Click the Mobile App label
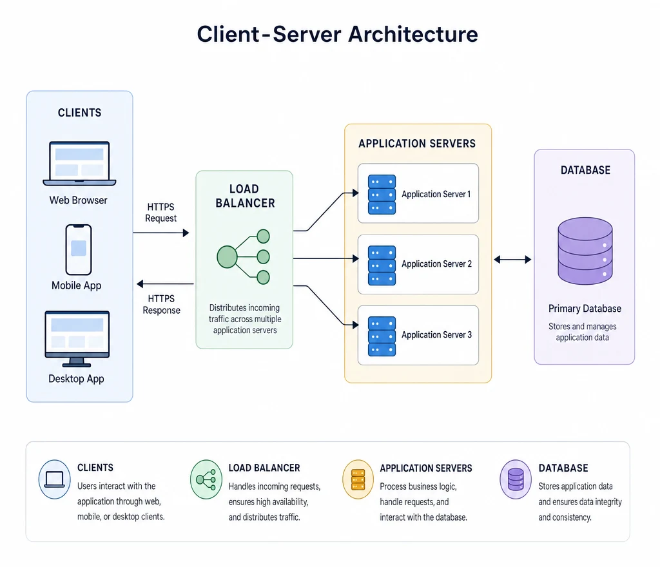660x567 pixels. point(77,285)
